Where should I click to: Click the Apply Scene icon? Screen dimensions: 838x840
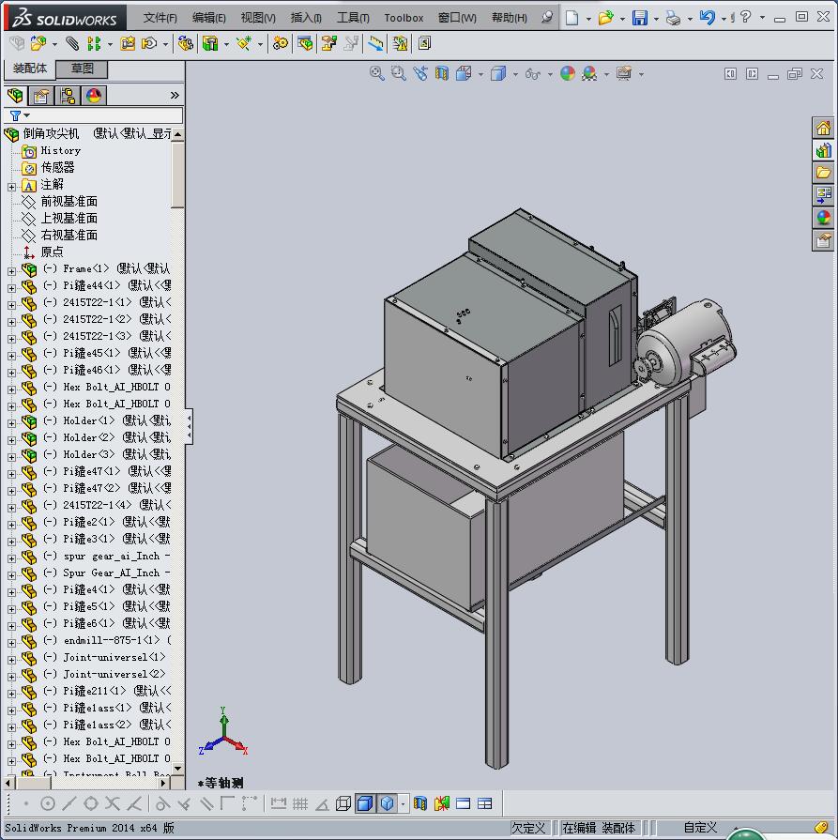(589, 73)
